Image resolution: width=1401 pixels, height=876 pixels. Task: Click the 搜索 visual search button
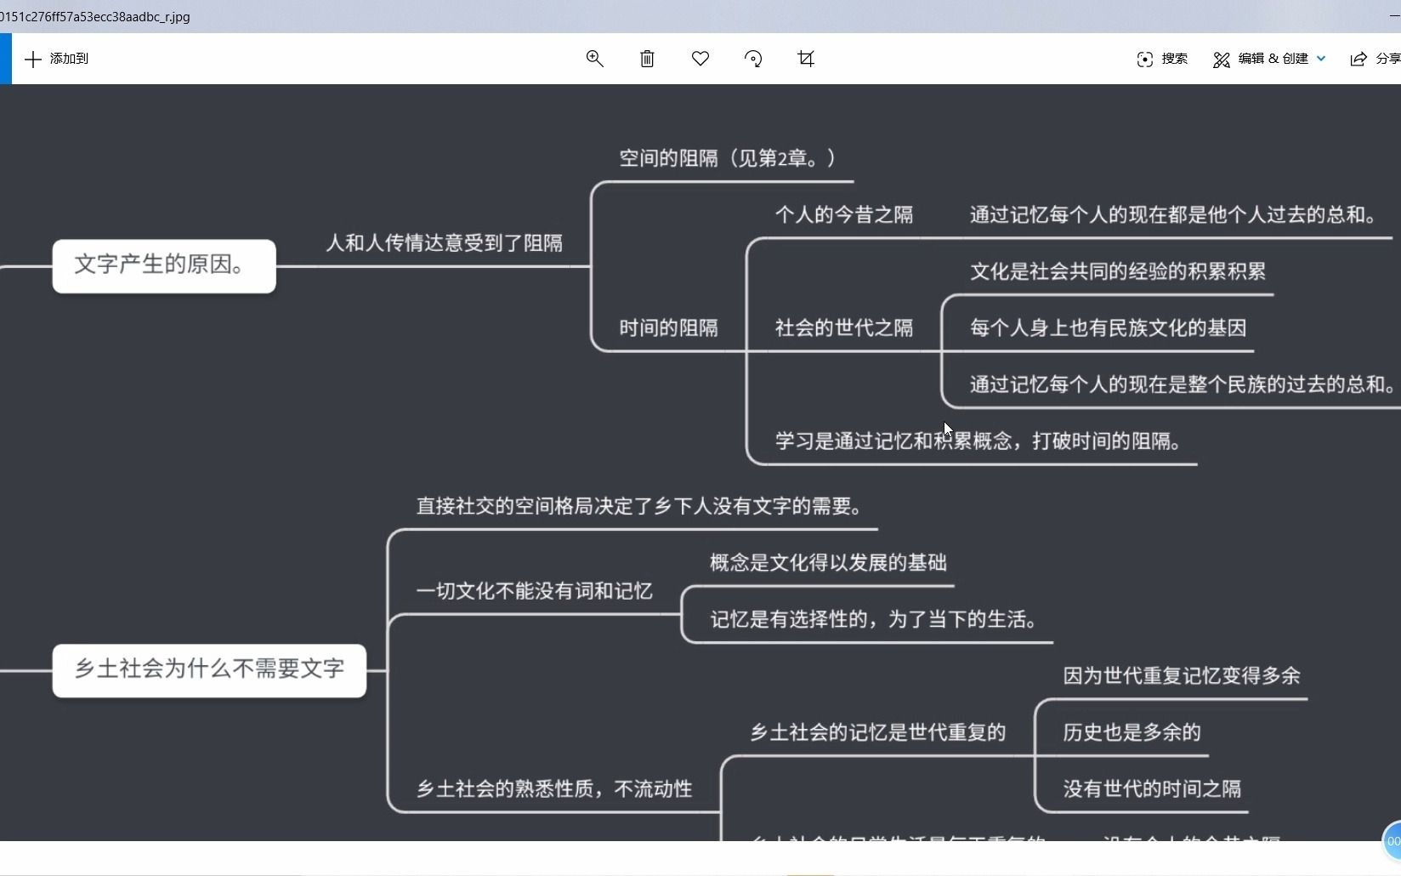coord(1162,59)
